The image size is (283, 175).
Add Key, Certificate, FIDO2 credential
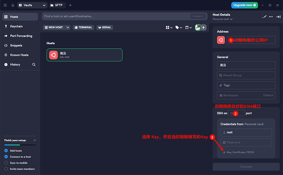pyautogui.click(x=238, y=152)
